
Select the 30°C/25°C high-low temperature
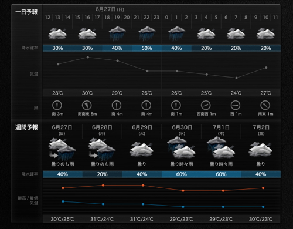click(x=62, y=219)
